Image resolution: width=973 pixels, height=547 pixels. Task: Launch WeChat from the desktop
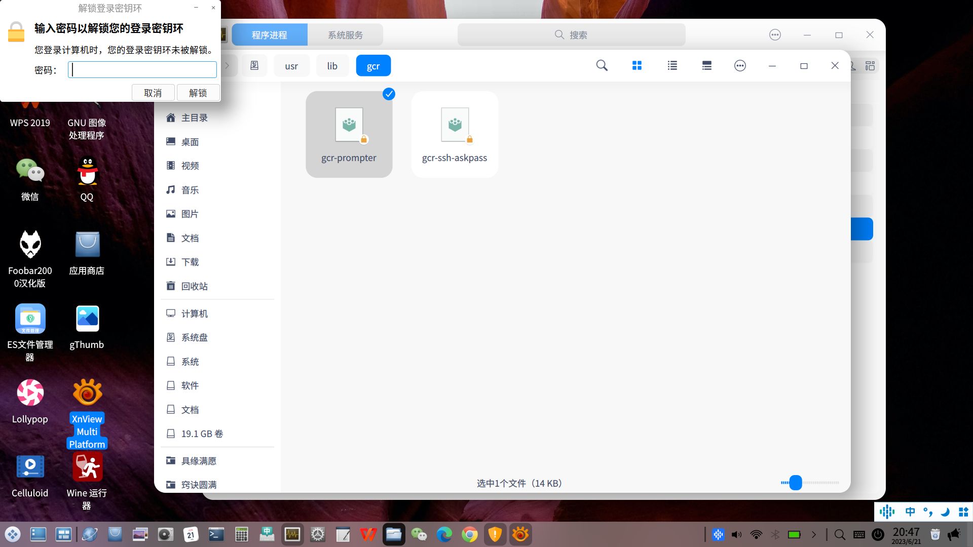point(30,172)
